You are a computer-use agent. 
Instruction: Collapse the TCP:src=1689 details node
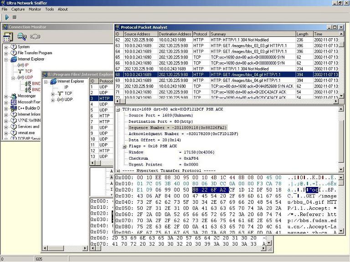118,110
